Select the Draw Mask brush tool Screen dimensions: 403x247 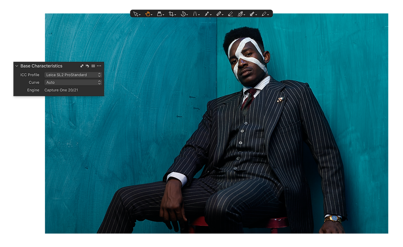pos(207,14)
